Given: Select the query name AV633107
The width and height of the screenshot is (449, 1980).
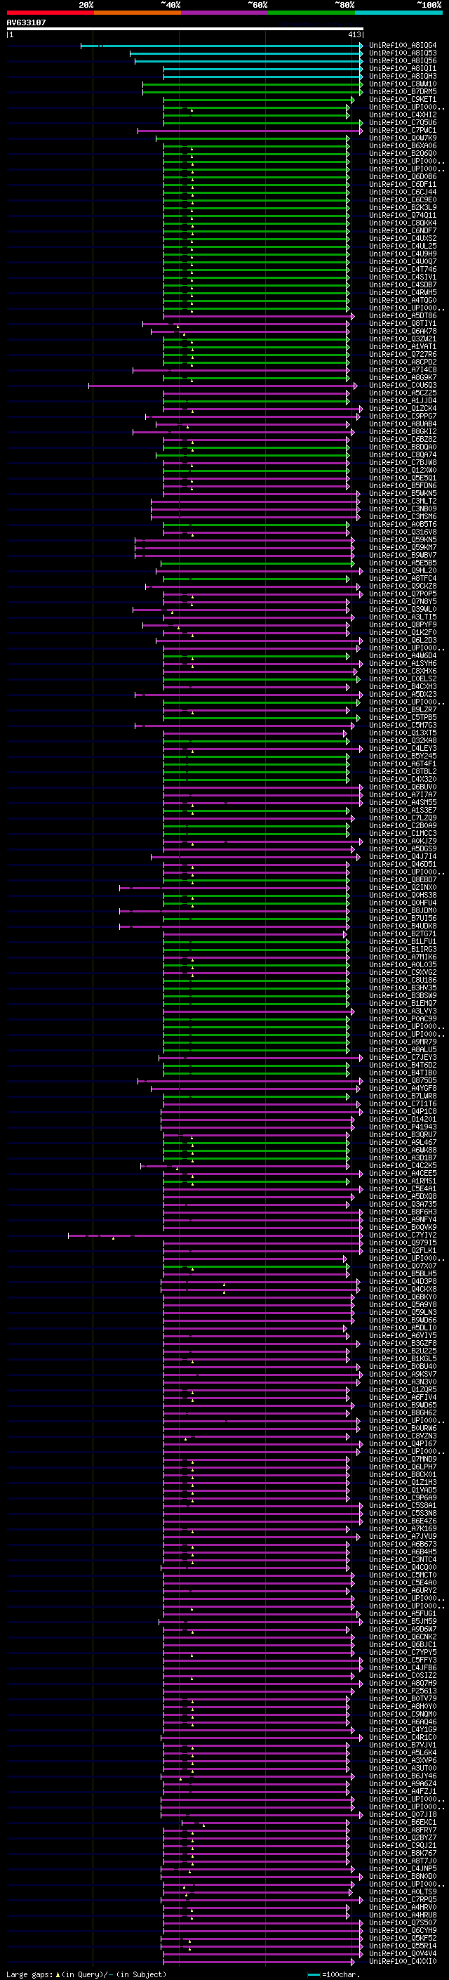Looking at the screenshot, I should pos(26,22).
